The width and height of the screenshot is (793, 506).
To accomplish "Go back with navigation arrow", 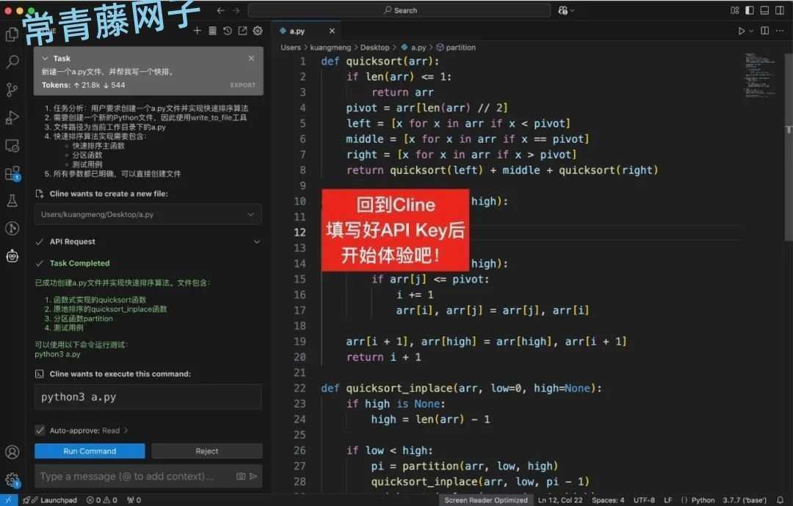I will (220, 10).
